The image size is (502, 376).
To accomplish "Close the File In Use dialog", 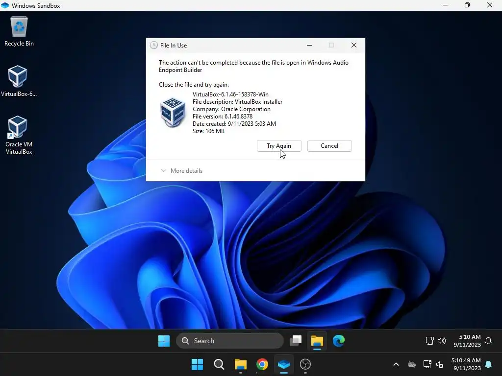I will [x=354, y=45].
